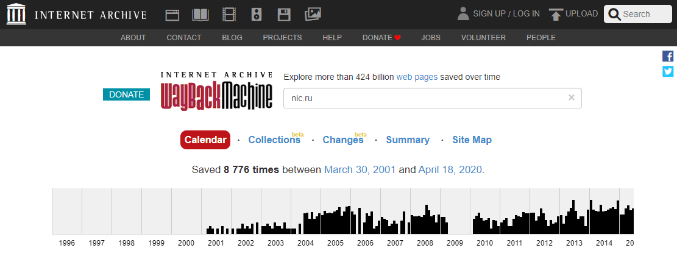
Task: Open the Texts book icon
Action: [200, 15]
